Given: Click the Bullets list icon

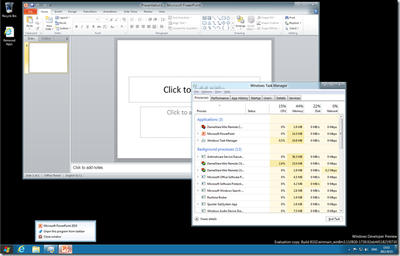Looking at the screenshot, I should pyautogui.click(x=133, y=20).
